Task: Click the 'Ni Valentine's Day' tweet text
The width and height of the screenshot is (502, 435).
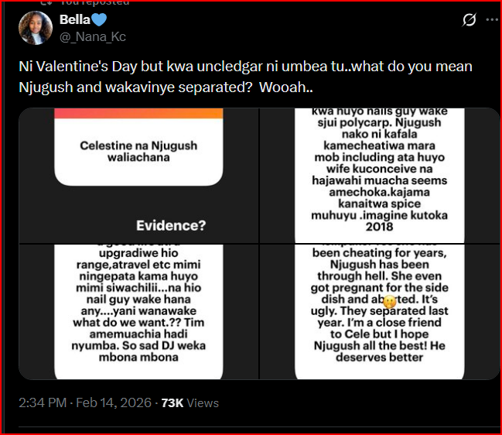Action: tap(155, 67)
